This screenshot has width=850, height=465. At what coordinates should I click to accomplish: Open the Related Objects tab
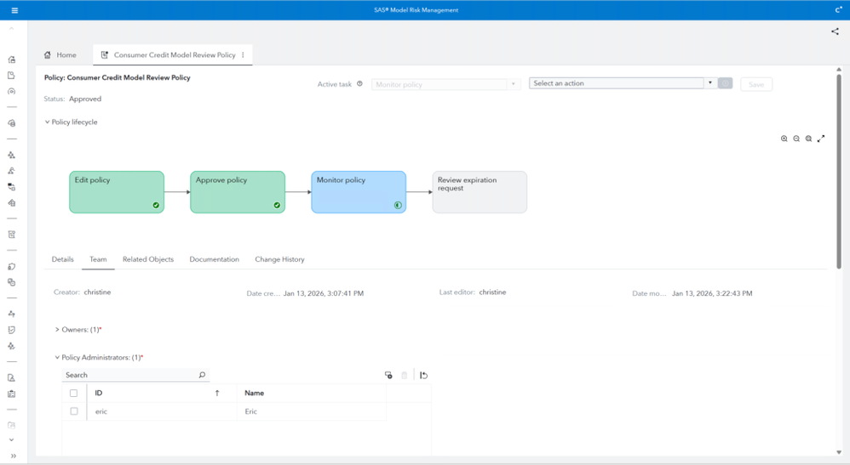[148, 259]
